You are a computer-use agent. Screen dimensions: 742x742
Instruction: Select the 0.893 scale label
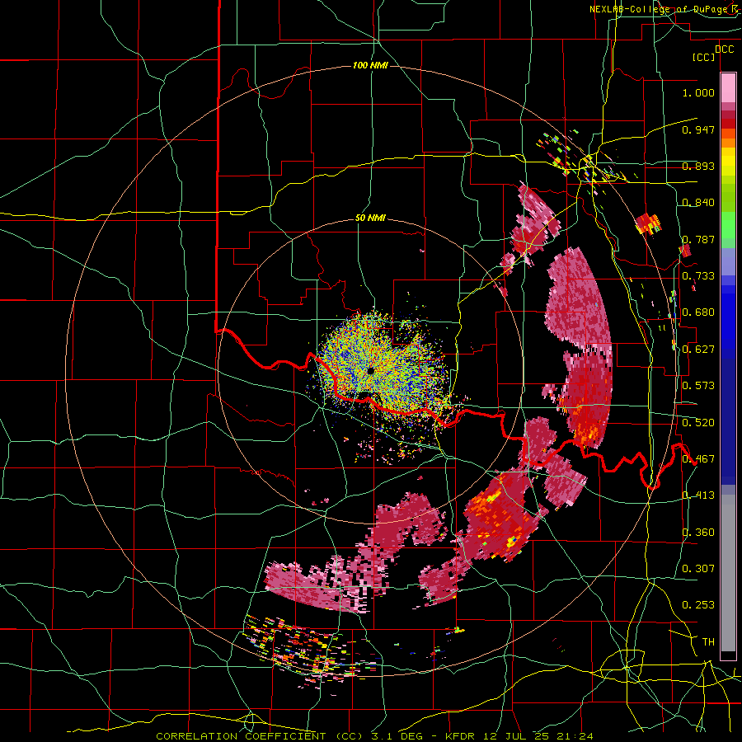point(698,166)
